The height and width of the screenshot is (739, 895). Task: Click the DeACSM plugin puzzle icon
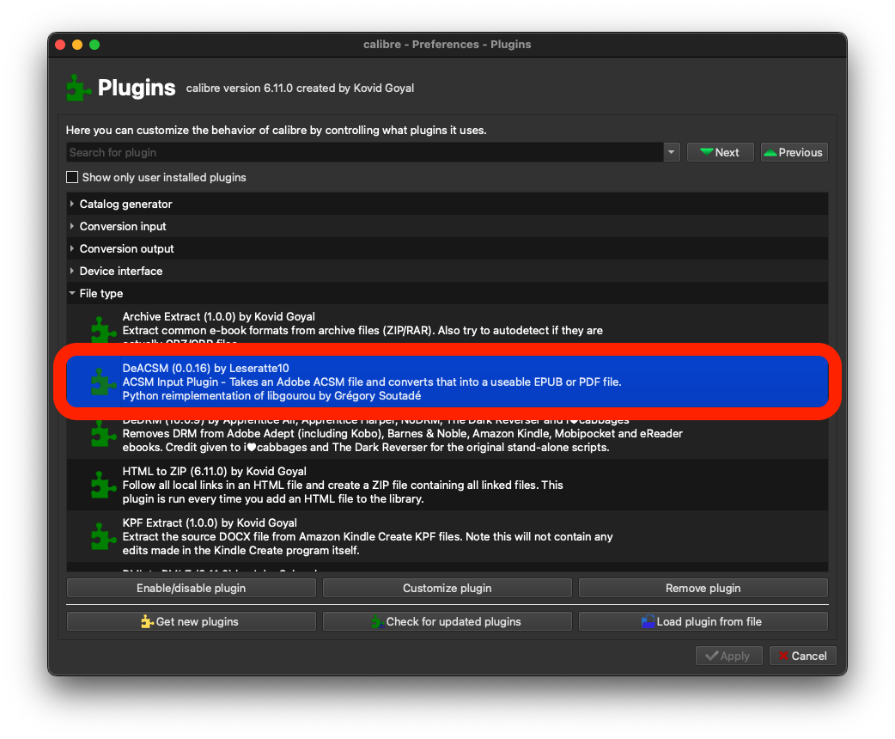click(103, 382)
